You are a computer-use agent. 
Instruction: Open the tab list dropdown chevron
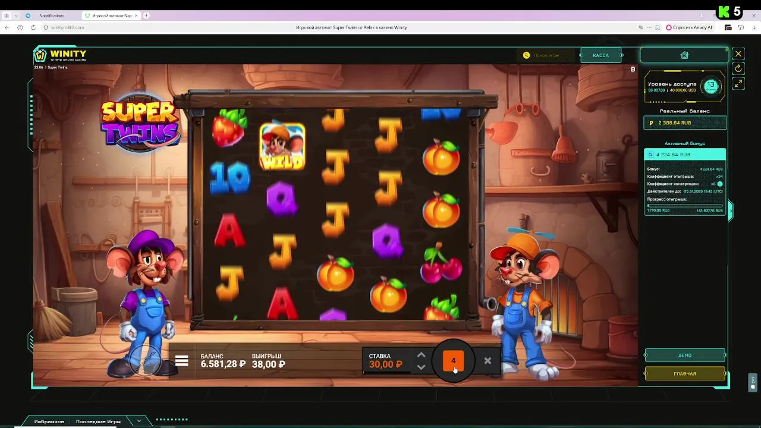coord(15,15)
